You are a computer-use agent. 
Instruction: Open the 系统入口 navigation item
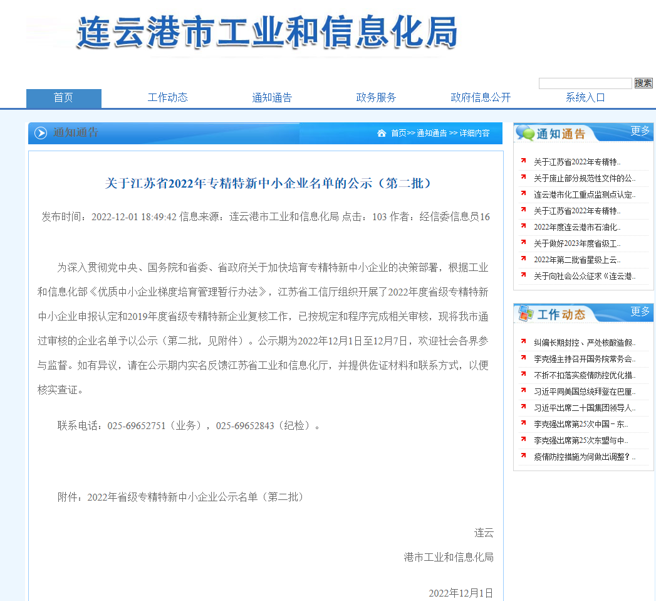coord(585,98)
